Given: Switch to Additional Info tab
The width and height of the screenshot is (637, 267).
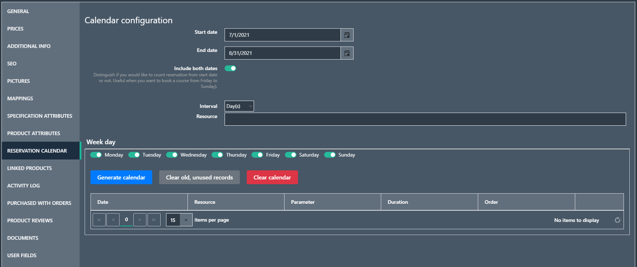Looking at the screenshot, I should (41, 46).
